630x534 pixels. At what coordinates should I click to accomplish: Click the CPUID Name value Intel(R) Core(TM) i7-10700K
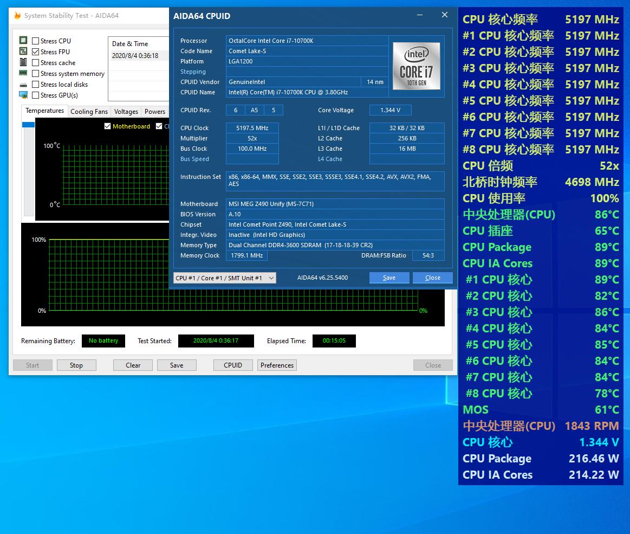click(307, 92)
